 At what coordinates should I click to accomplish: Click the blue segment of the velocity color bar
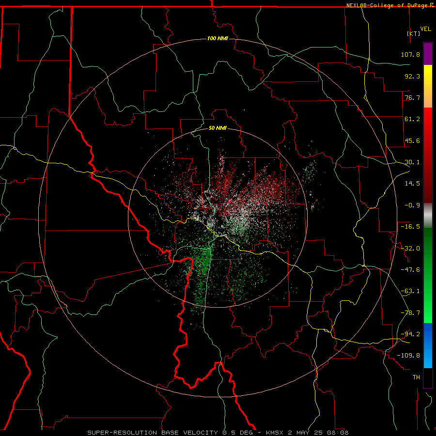428,345
